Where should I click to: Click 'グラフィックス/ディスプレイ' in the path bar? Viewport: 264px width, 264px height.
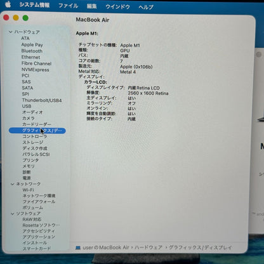point(201,247)
